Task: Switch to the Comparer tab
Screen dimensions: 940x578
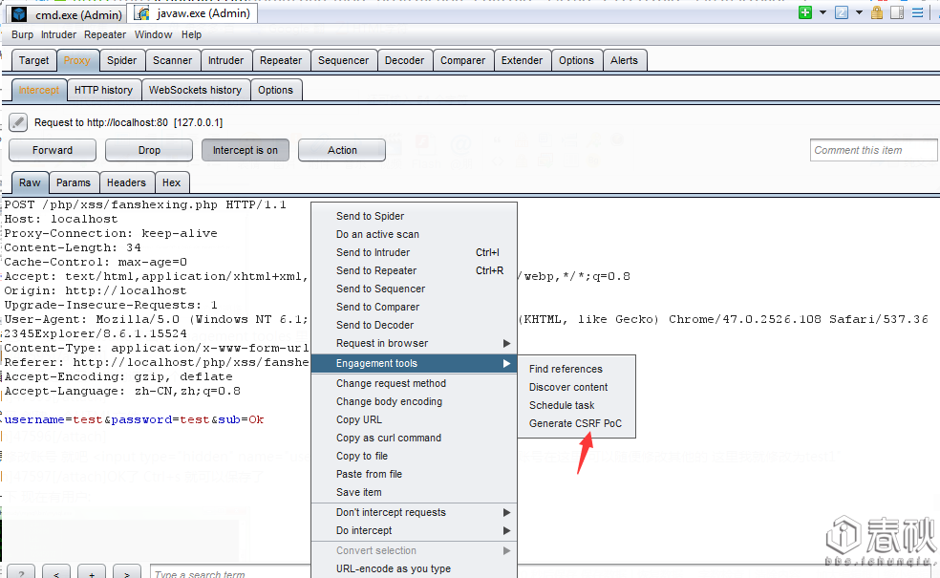Action: coord(462,60)
